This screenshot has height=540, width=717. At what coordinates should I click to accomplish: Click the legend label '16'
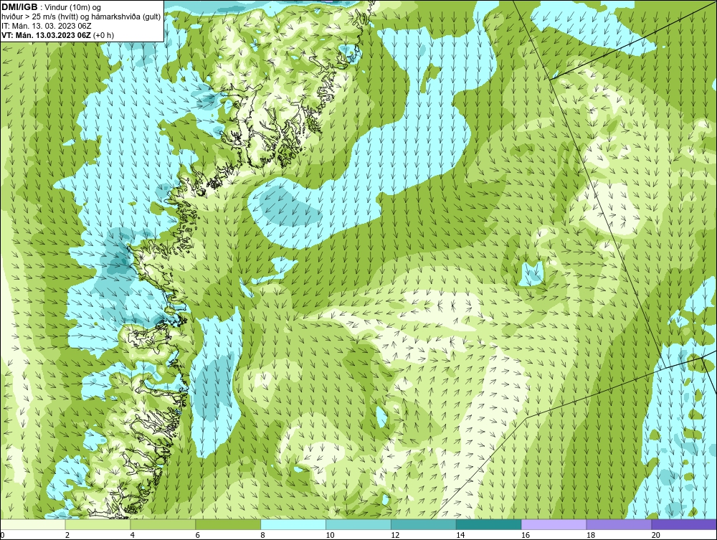coord(526,535)
